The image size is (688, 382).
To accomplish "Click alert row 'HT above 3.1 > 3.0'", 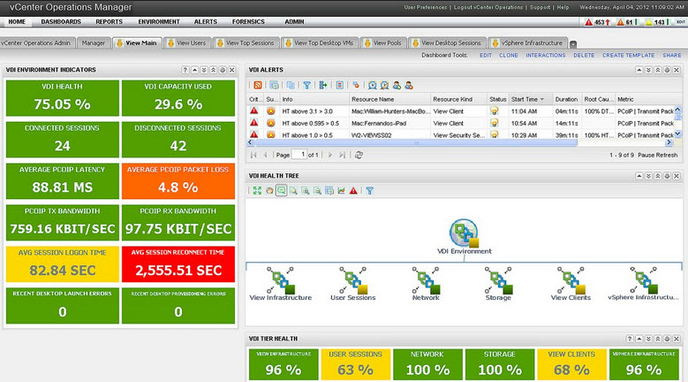I will (461, 111).
